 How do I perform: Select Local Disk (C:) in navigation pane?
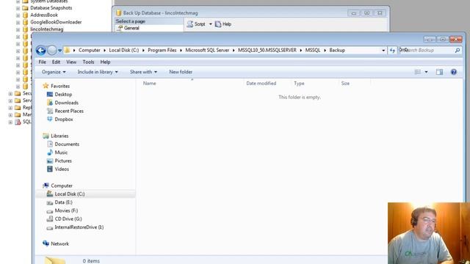(70, 194)
